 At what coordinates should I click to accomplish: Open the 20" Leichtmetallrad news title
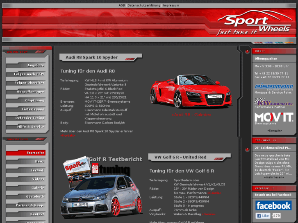pos(273,148)
